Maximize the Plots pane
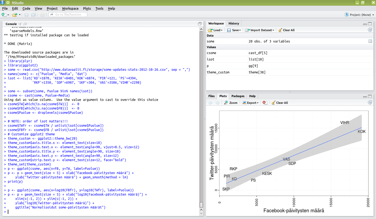Image resolution: width=376 pixels, height=219 pixels. point(370,96)
